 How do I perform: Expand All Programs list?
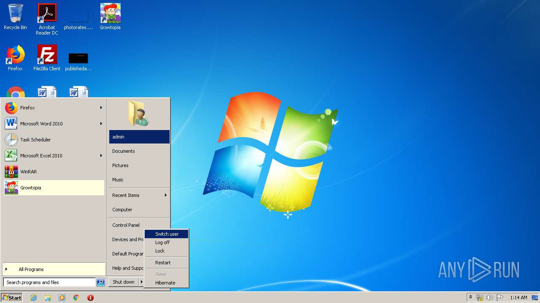tap(54, 269)
